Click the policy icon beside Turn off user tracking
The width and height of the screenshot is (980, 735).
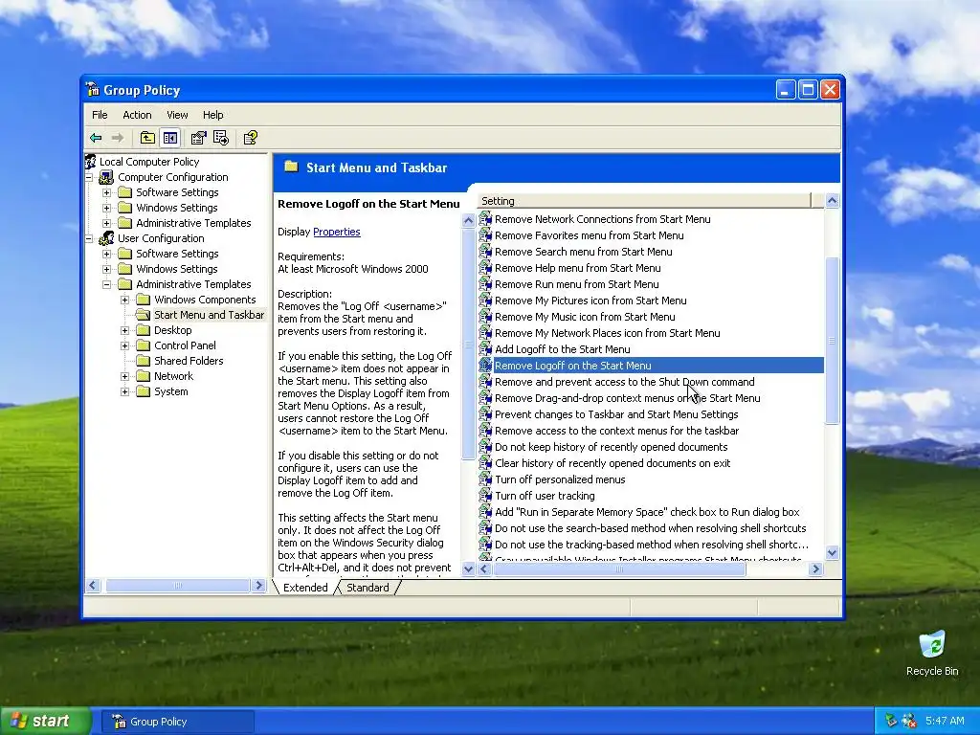(x=485, y=496)
